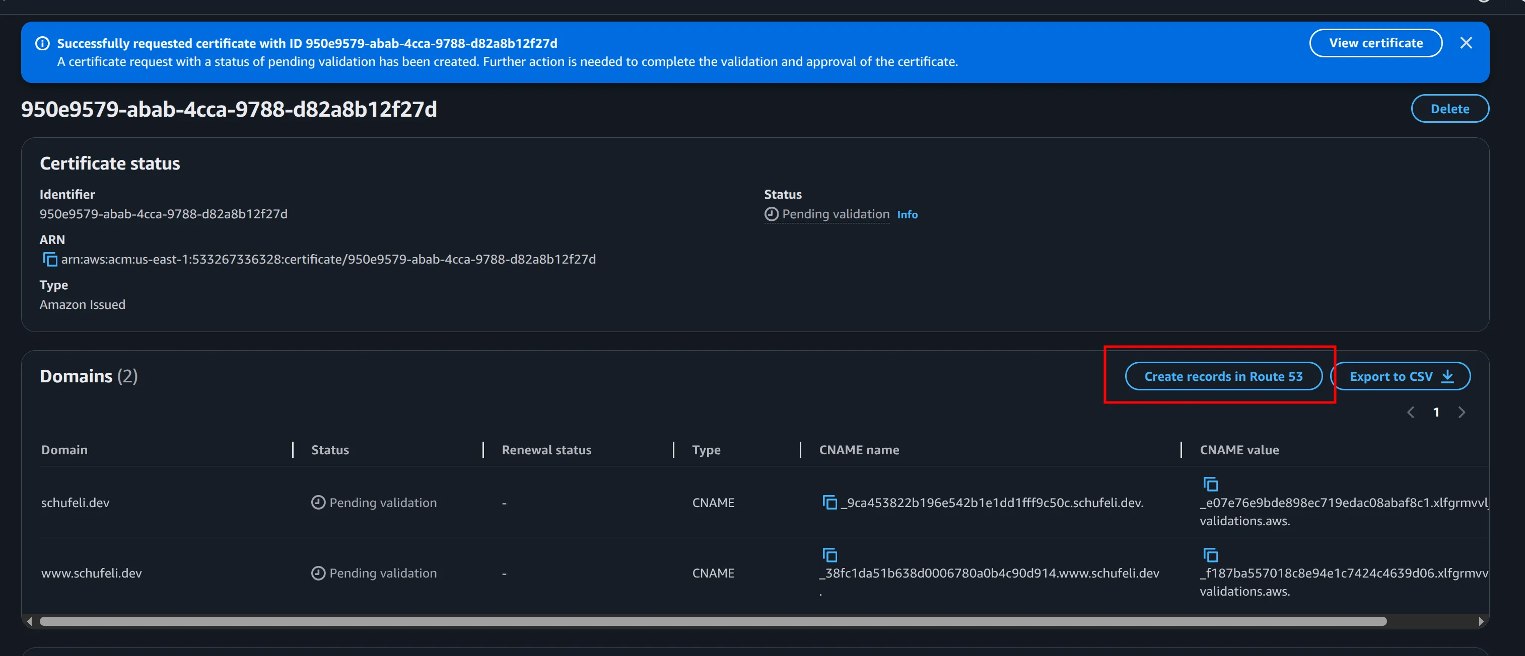Select page 1 in domains pagination
1525x656 pixels.
click(x=1436, y=413)
